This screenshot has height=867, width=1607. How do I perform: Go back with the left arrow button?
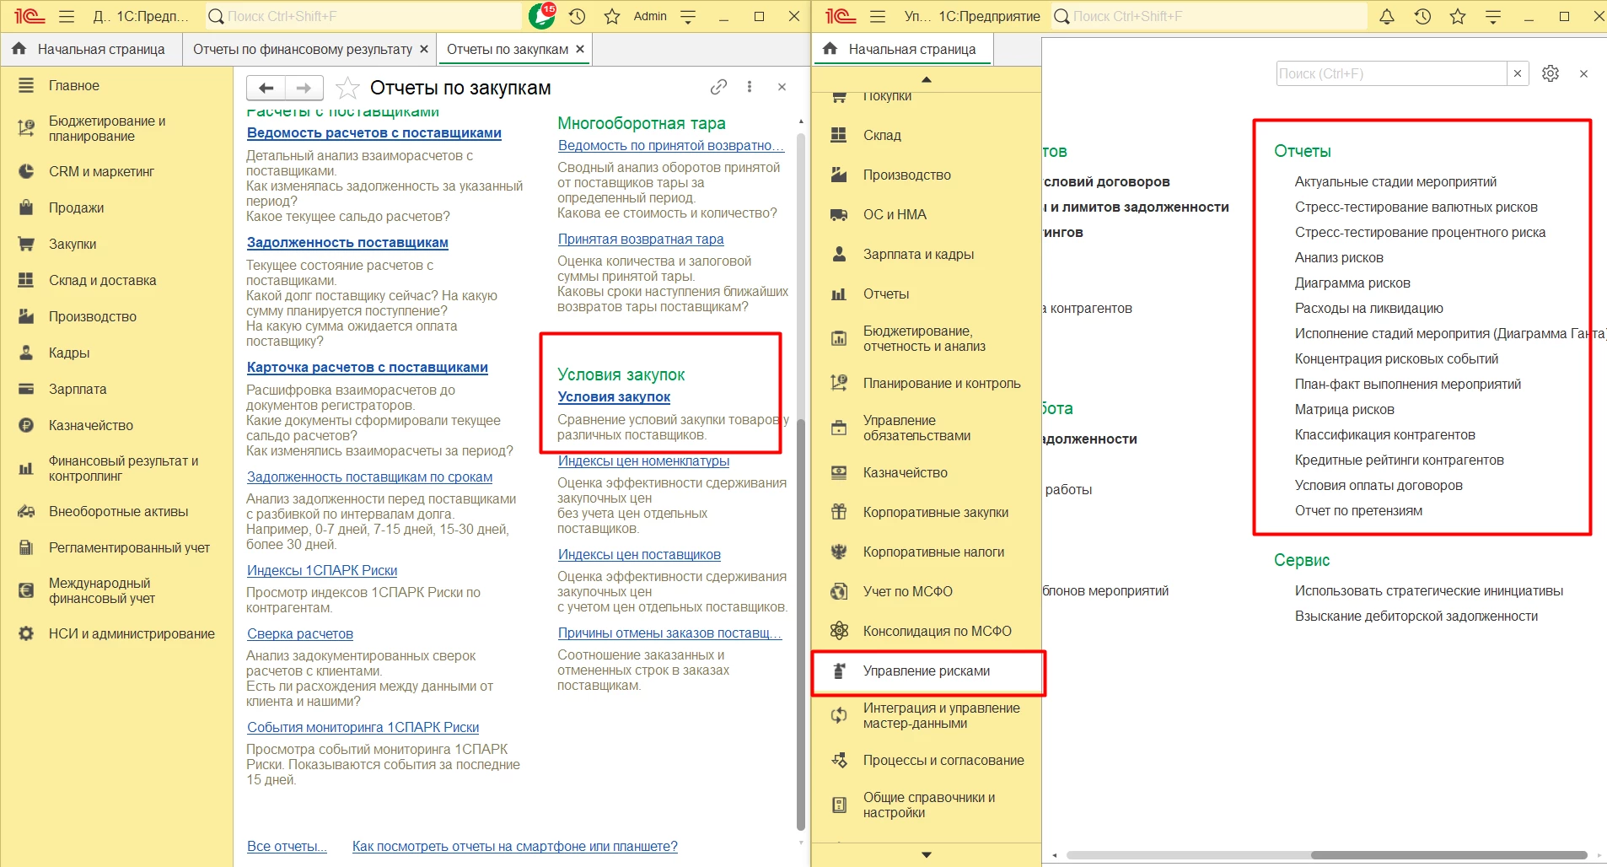266,88
